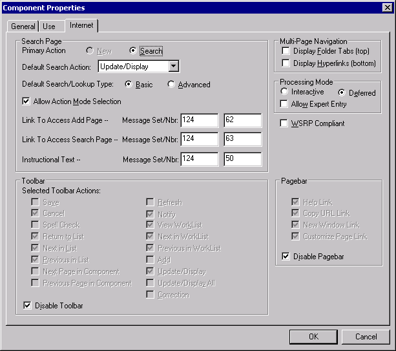Uncheck Disable Toolbar

(27, 306)
